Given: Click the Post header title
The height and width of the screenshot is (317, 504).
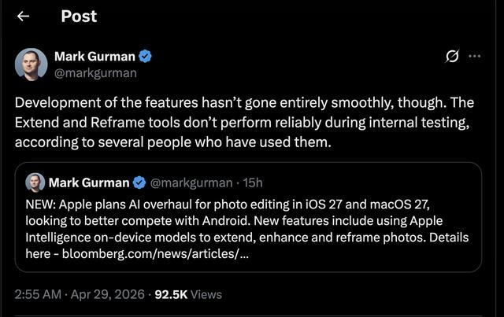Looking at the screenshot, I should pos(79,16).
